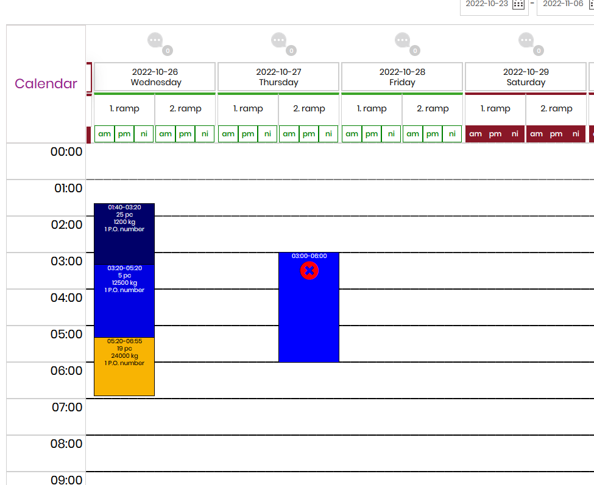Toggle pm shift for Thursday 2. ramp

(309, 134)
